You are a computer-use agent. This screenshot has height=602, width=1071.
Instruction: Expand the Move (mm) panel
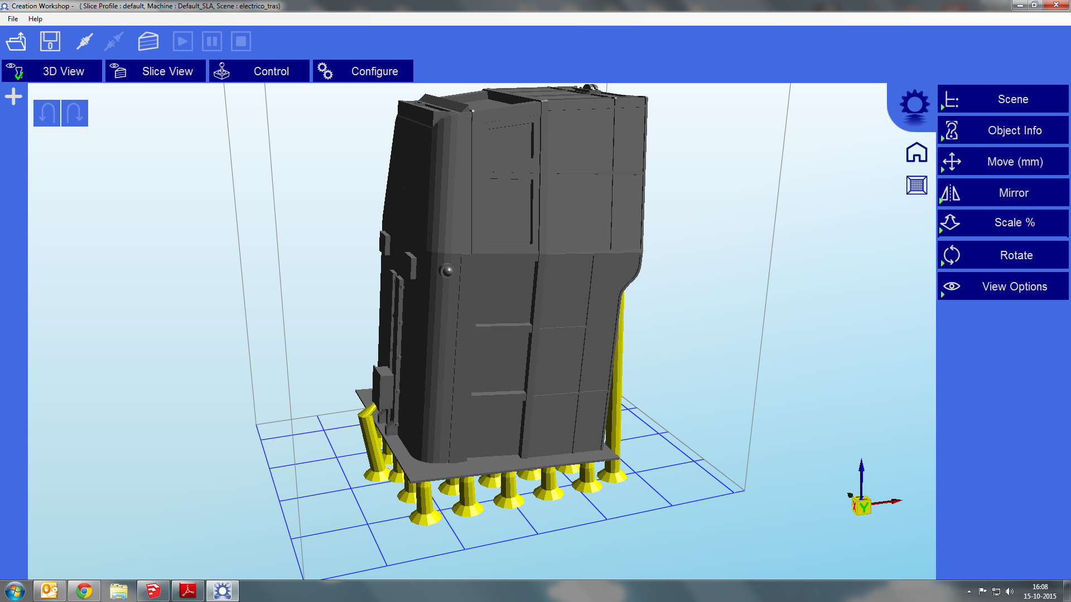(1003, 162)
